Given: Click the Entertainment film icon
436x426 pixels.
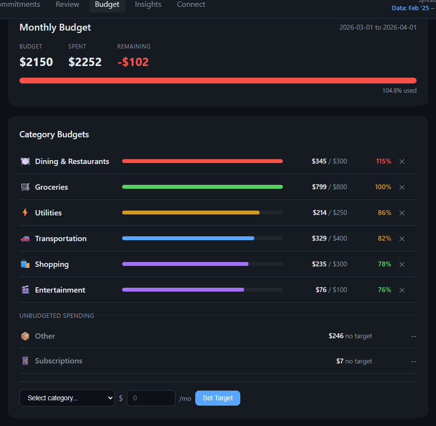Looking at the screenshot, I should pos(25,290).
